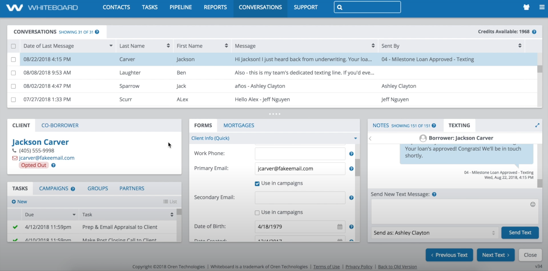This screenshot has width=548, height=271.
Task: Click green checkmark for Prep & Email Appraisal task
Action: [15, 227]
